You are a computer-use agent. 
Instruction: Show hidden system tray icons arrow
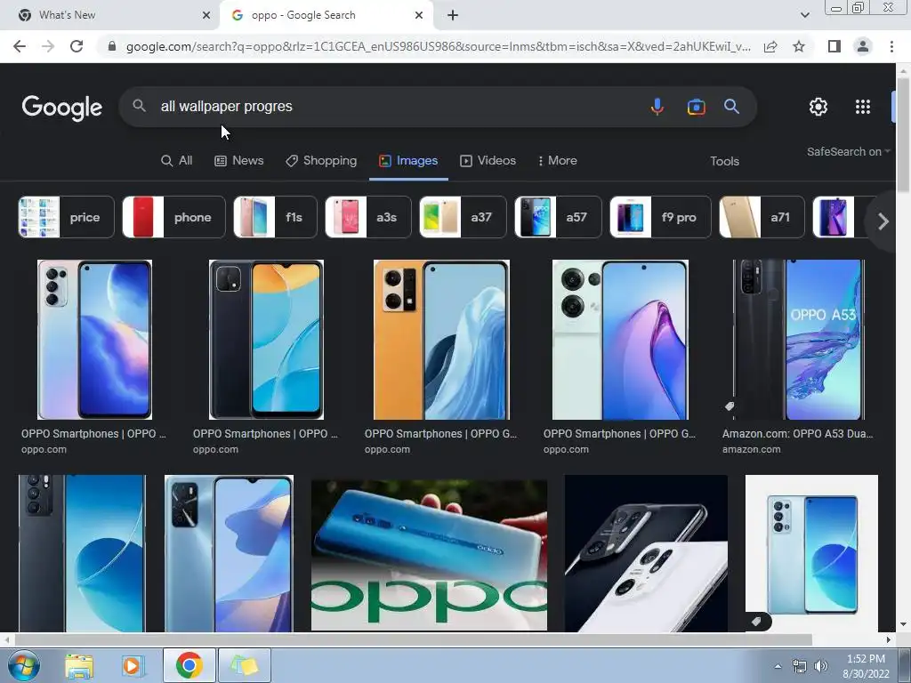click(778, 666)
